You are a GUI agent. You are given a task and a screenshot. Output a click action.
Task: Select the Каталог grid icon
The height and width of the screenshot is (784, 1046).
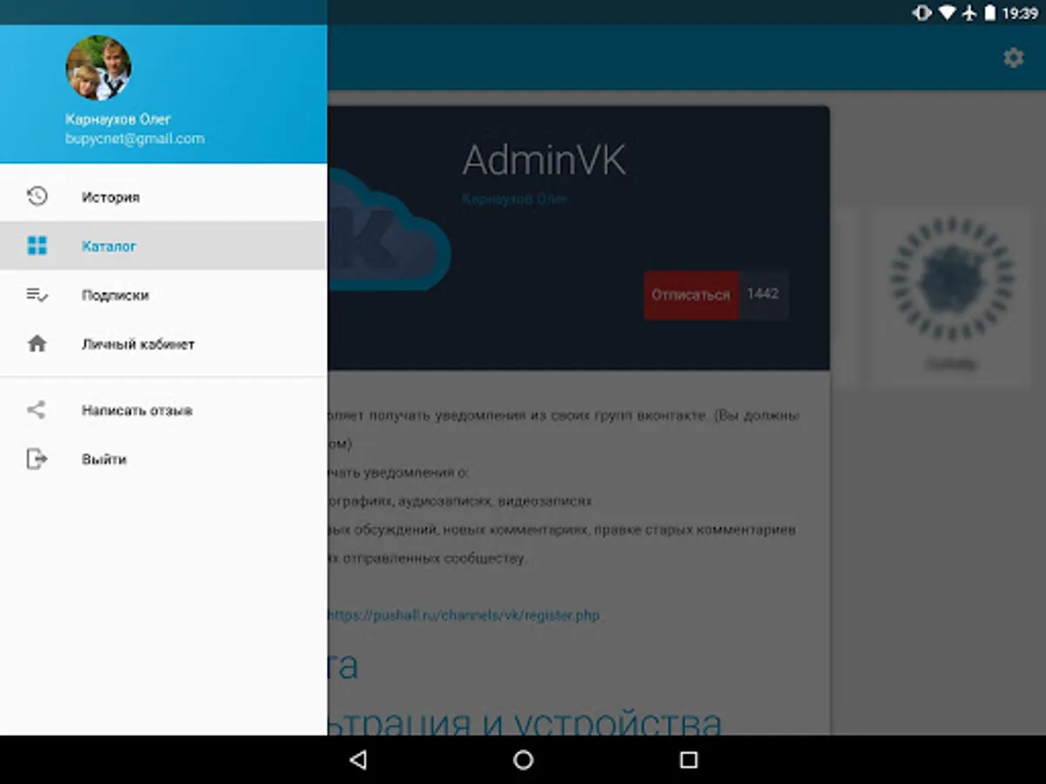[37, 246]
